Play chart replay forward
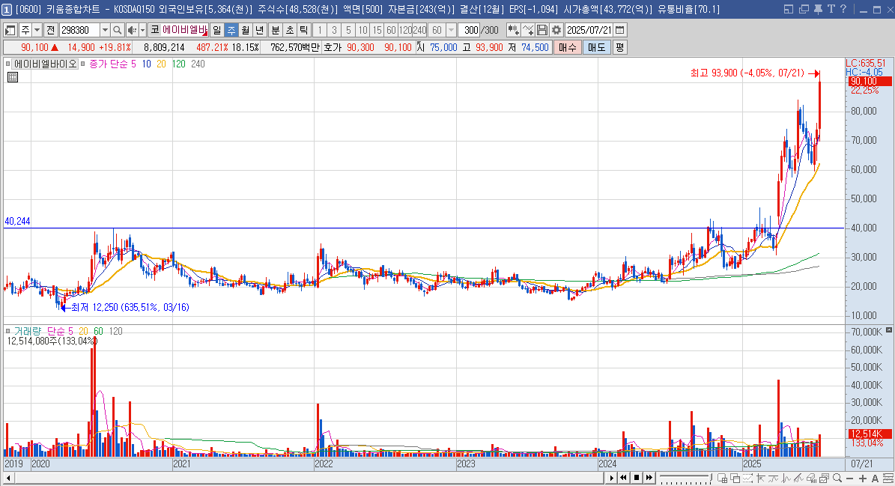Viewport: 895px width, 486px height. click(611, 478)
